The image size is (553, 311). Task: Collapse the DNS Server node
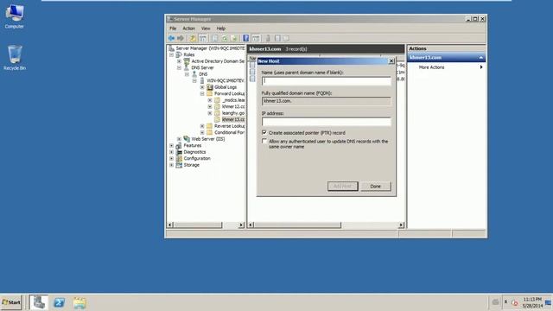(x=179, y=67)
